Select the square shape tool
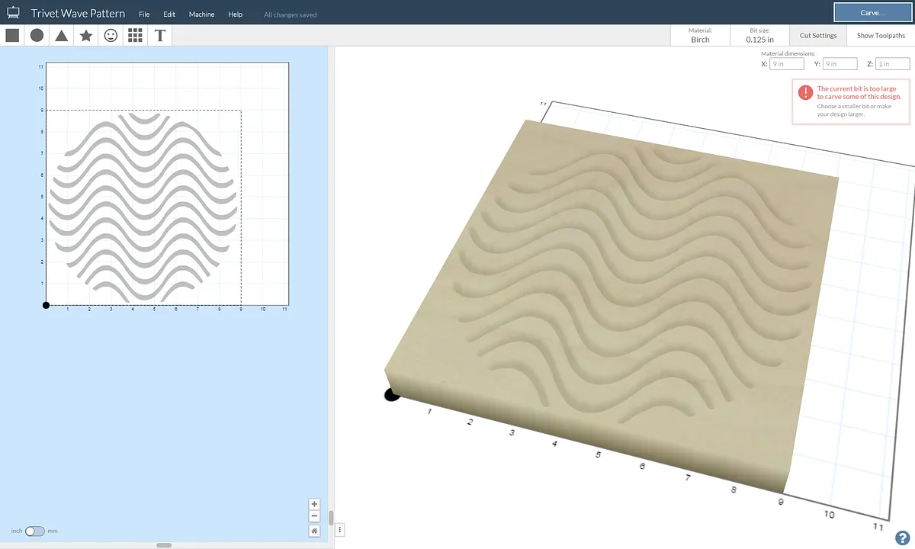Viewport: 915px width, 549px height. click(12, 35)
